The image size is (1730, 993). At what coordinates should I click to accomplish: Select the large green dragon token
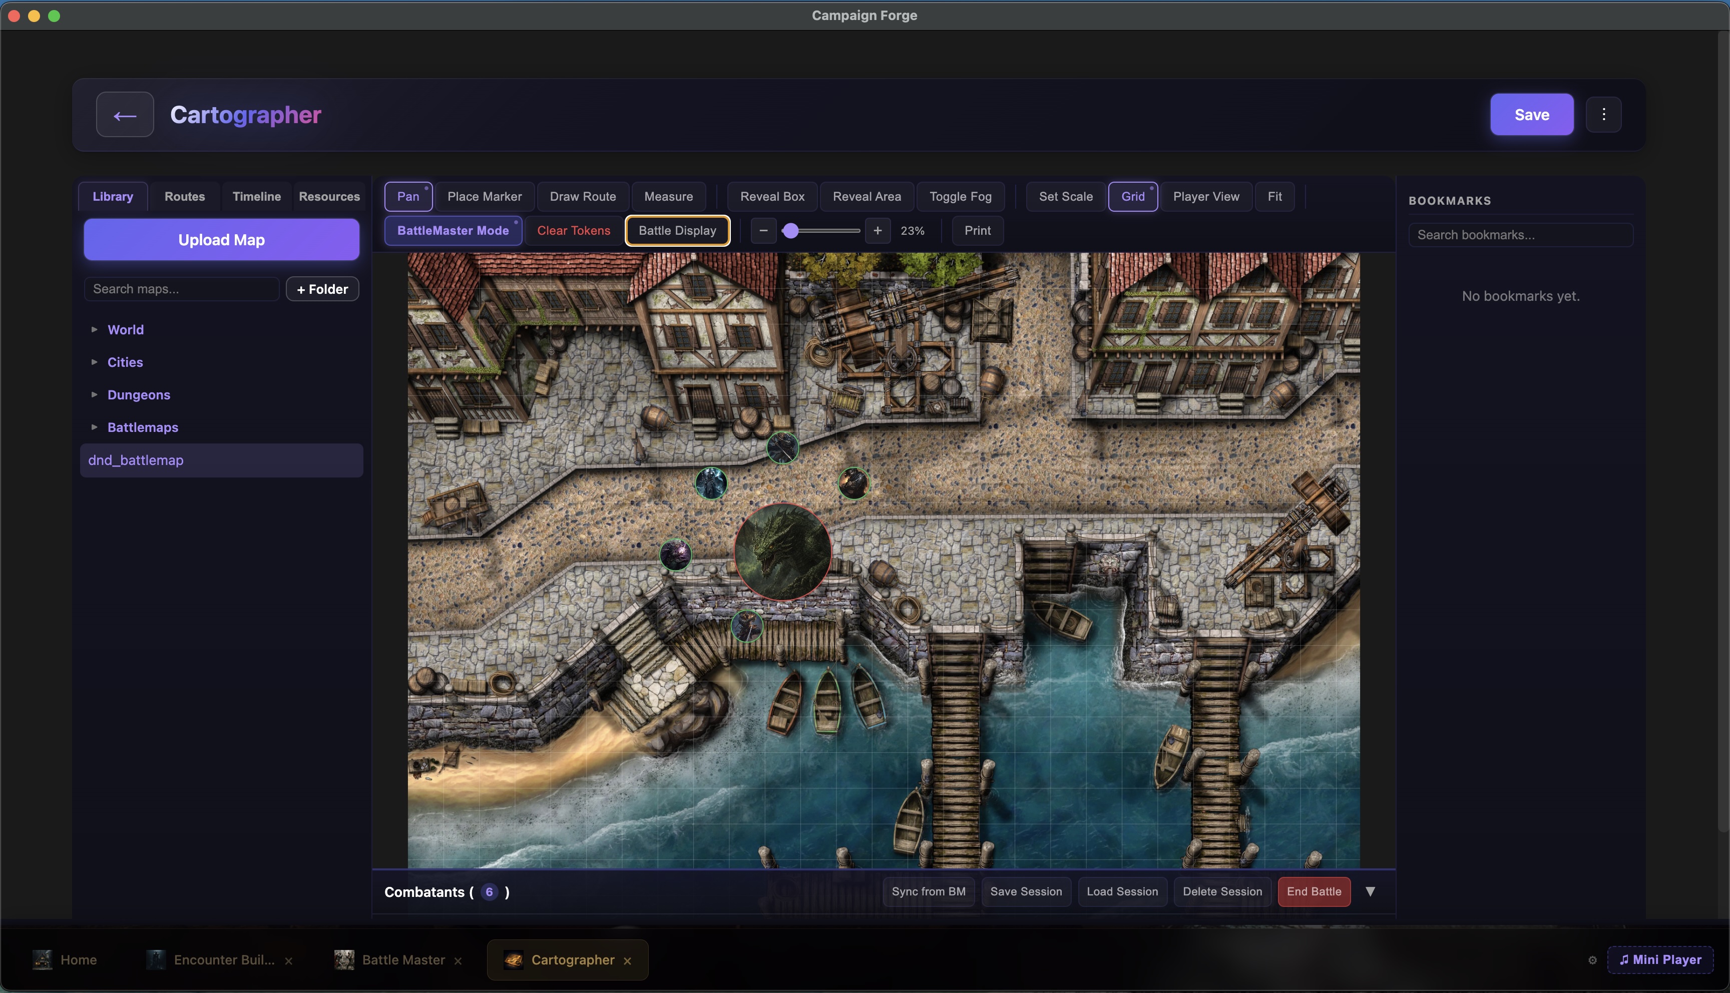(782, 552)
